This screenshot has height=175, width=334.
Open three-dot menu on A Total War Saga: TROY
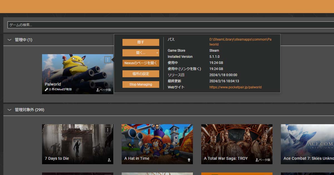(x=267, y=130)
